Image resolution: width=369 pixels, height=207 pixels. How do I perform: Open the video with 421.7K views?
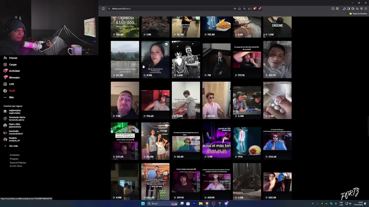pyautogui.click(x=277, y=60)
